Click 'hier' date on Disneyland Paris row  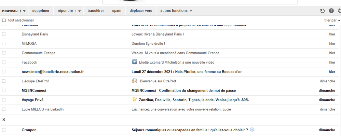[x=332, y=34]
